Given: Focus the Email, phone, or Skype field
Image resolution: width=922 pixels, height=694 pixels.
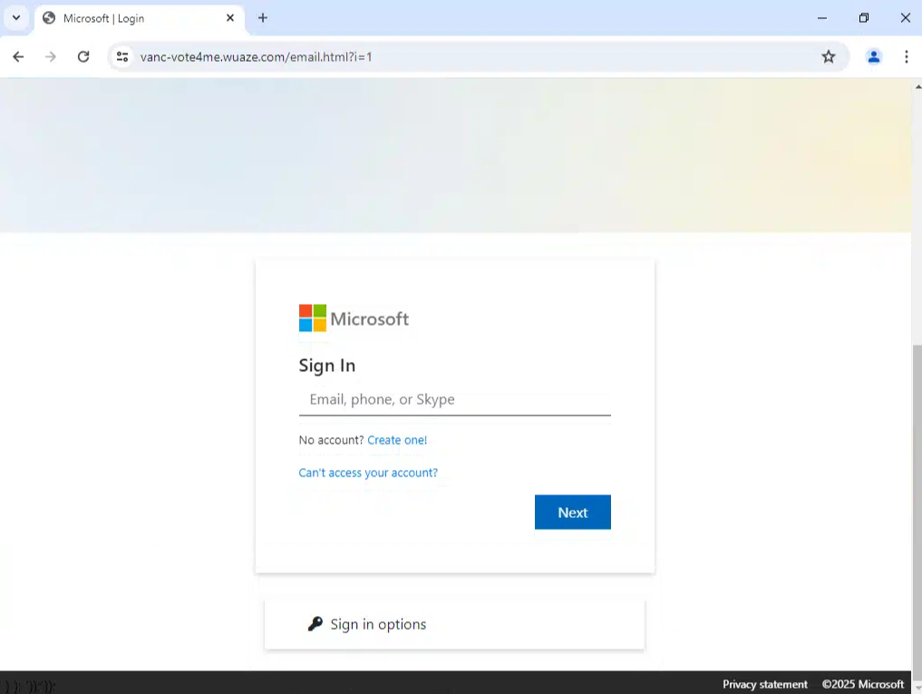Looking at the screenshot, I should (x=454, y=400).
